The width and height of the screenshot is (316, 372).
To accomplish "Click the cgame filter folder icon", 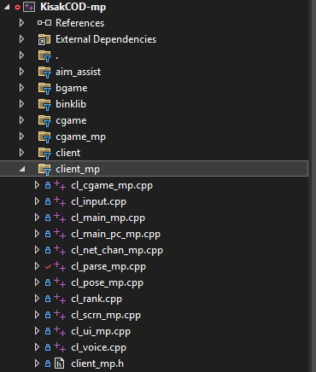I will [x=44, y=120].
